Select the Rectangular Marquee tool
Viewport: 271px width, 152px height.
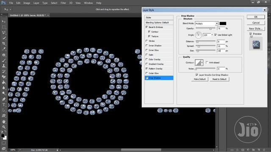[4, 27]
